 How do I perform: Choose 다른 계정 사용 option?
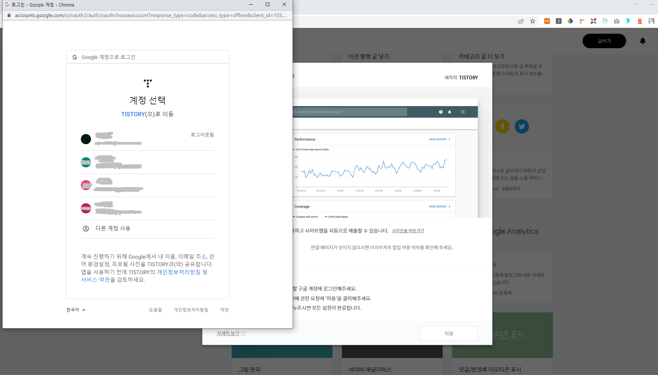tap(148, 229)
